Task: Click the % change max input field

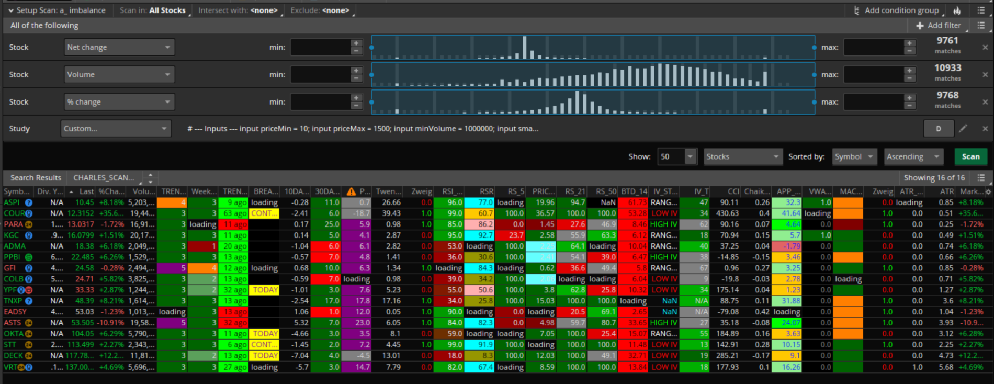Action: click(x=874, y=101)
